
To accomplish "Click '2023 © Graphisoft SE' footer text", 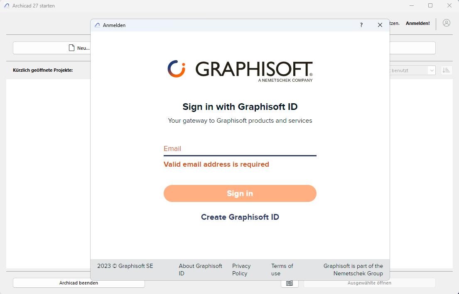I will [x=125, y=266].
